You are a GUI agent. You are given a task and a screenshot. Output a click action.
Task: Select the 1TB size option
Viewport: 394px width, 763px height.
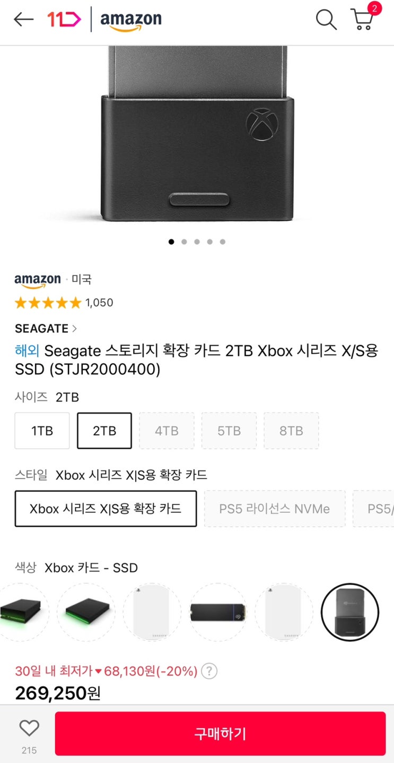pyautogui.click(x=42, y=431)
